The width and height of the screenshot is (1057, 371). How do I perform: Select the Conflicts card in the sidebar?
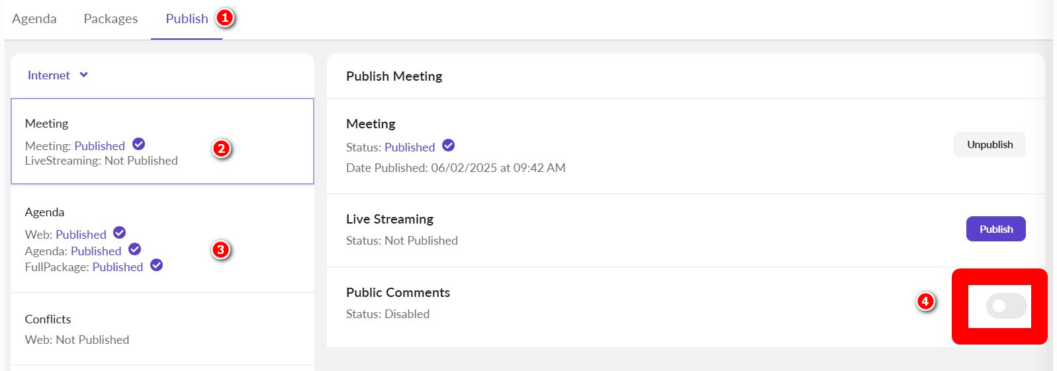162,329
